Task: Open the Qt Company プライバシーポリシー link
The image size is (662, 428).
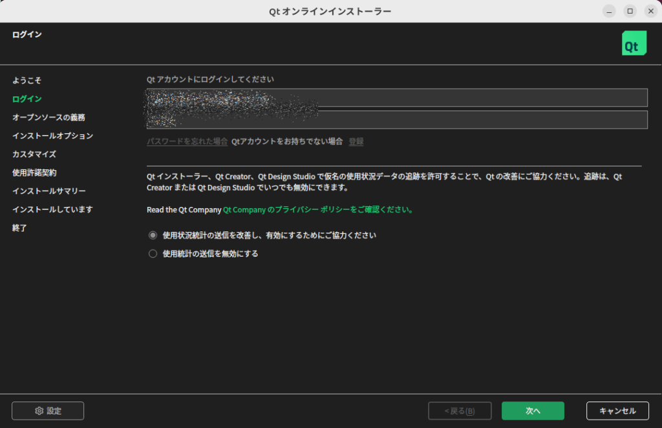Action: pos(317,209)
